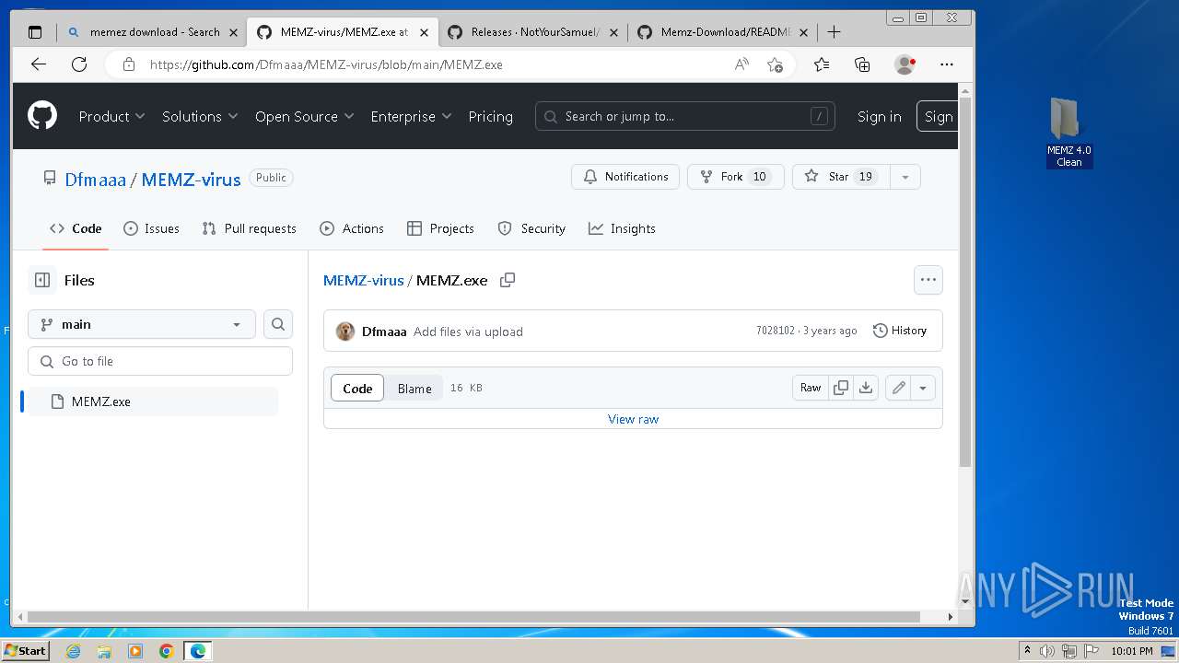Open the star lists dropdown arrow
The image size is (1179, 663).
(x=905, y=177)
